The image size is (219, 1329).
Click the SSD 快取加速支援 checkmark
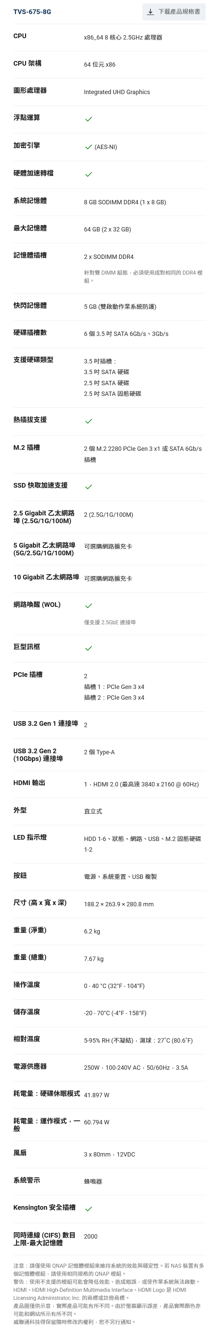pos(89,487)
